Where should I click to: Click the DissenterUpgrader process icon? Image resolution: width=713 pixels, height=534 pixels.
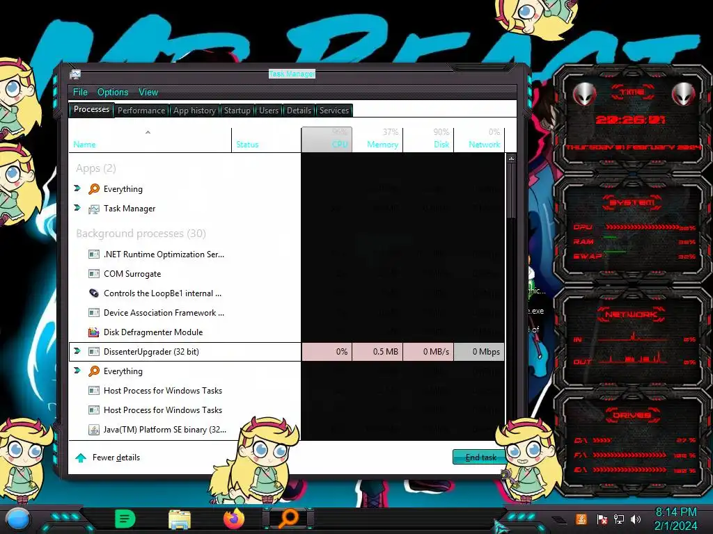94,351
